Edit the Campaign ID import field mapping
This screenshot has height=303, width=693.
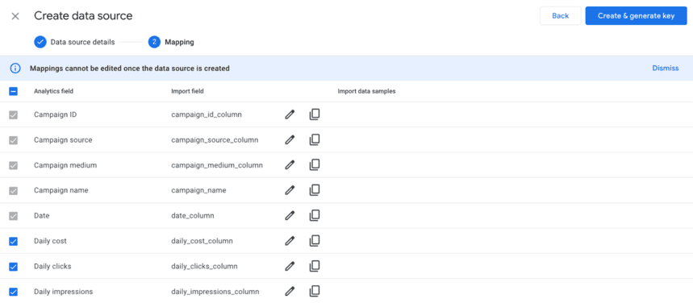[x=290, y=115]
